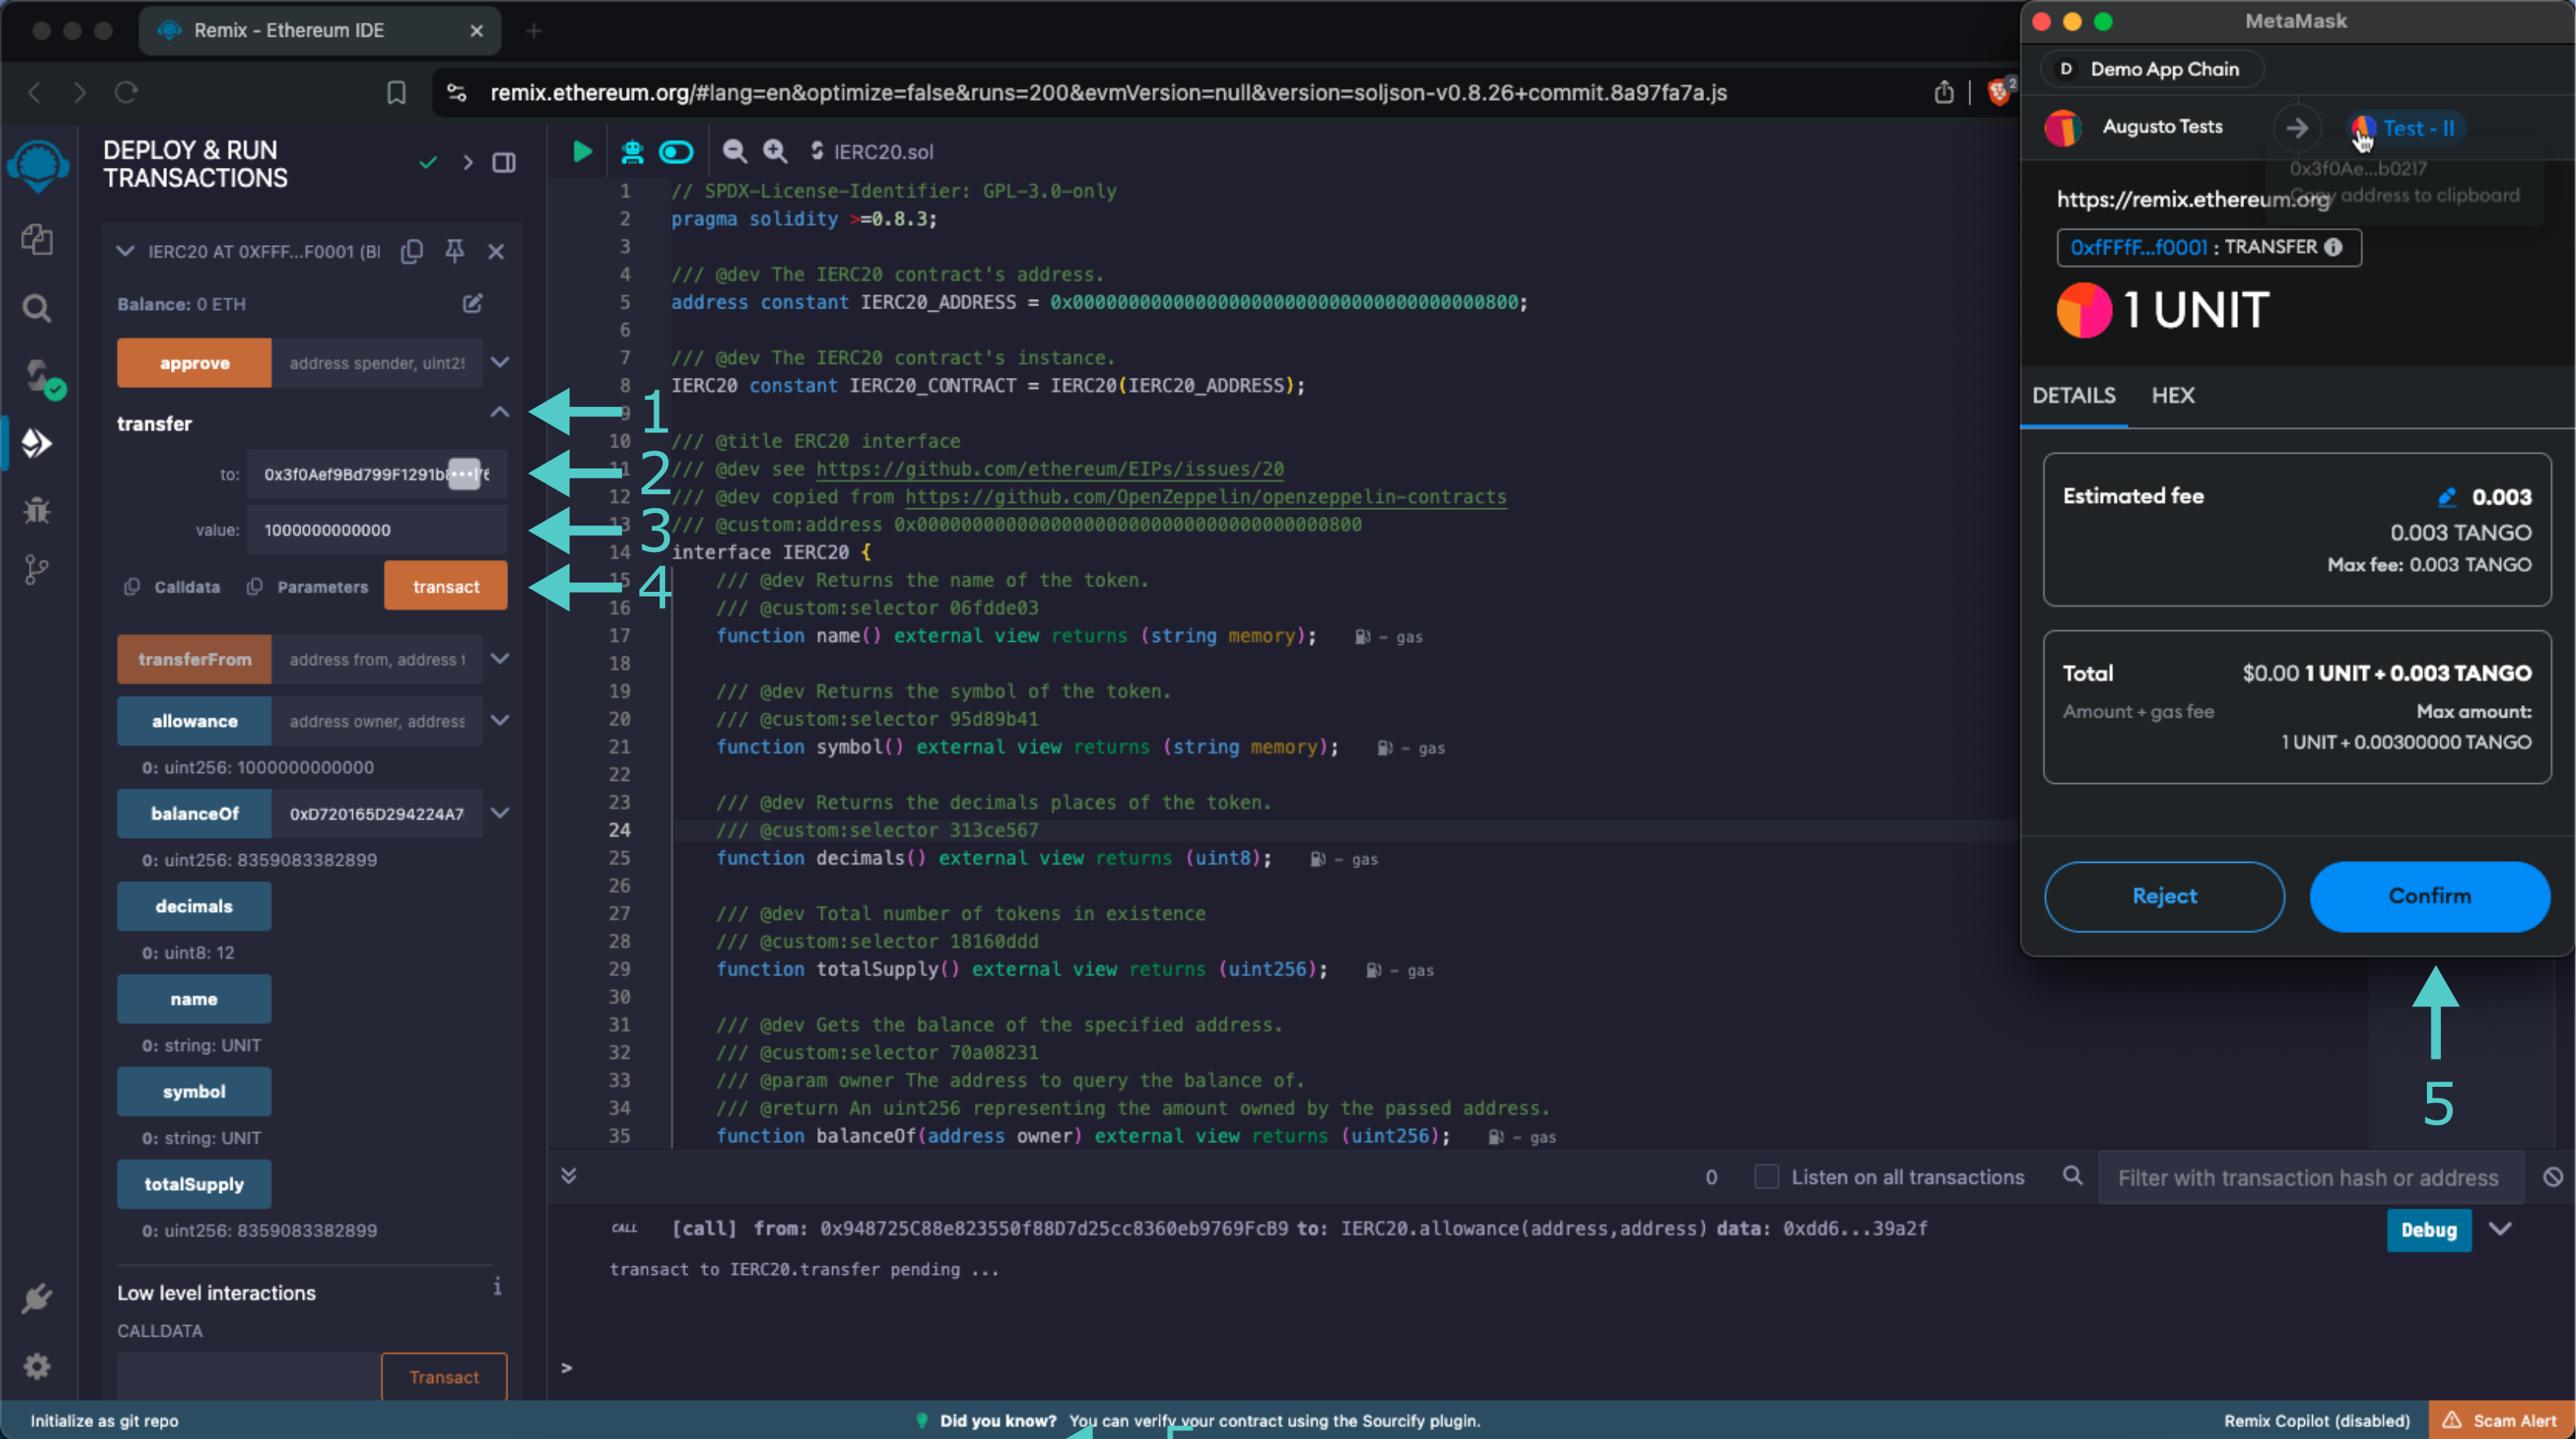Focus the transaction hash filter field
Viewport: 2576px width, 1439px height.
2311,1178
